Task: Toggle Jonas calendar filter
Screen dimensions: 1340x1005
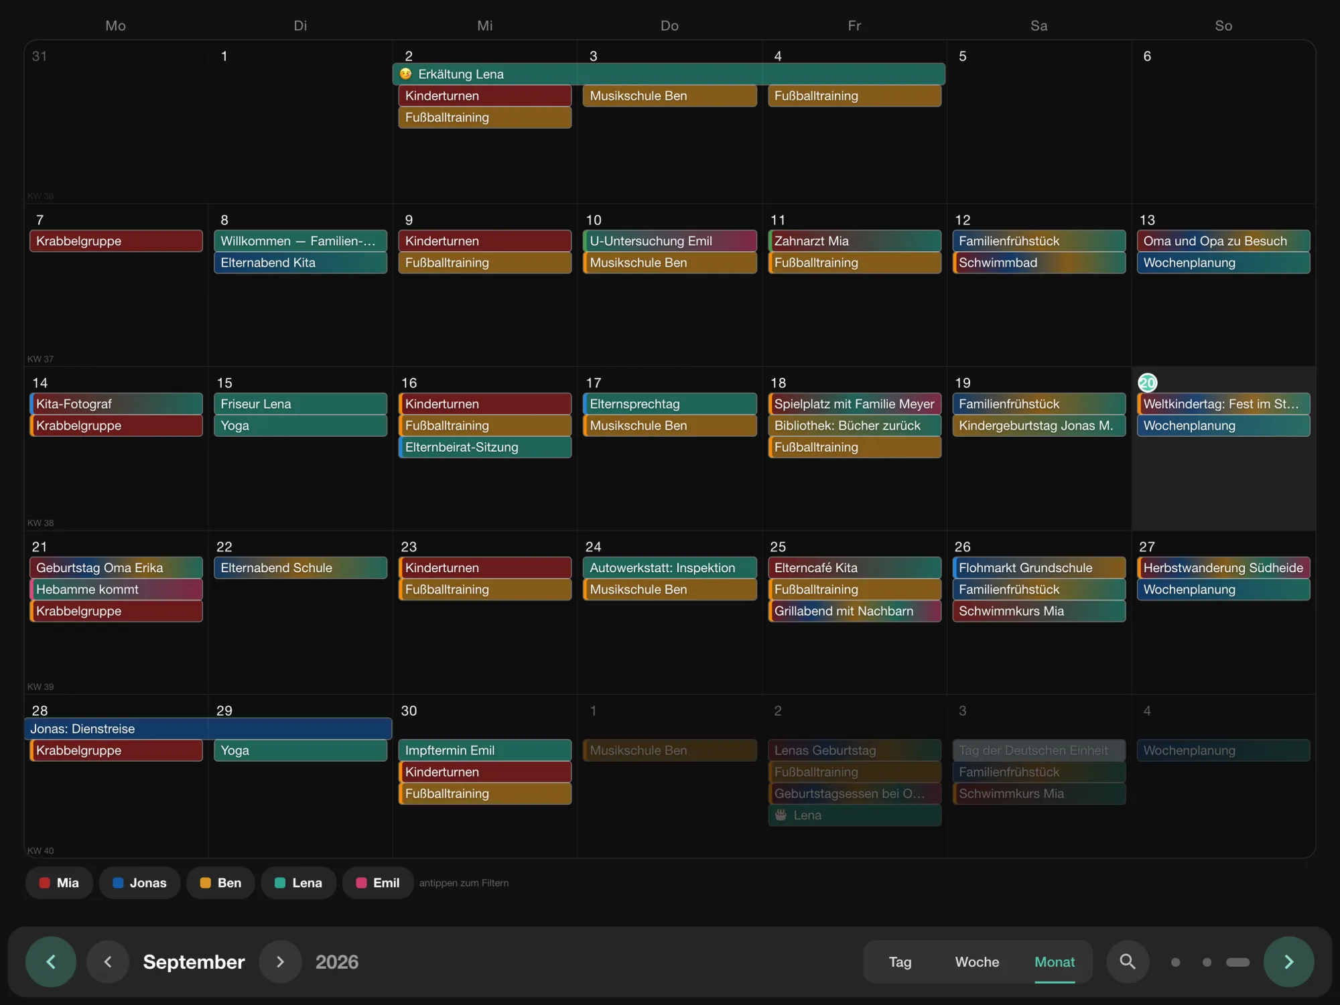Action: (139, 883)
